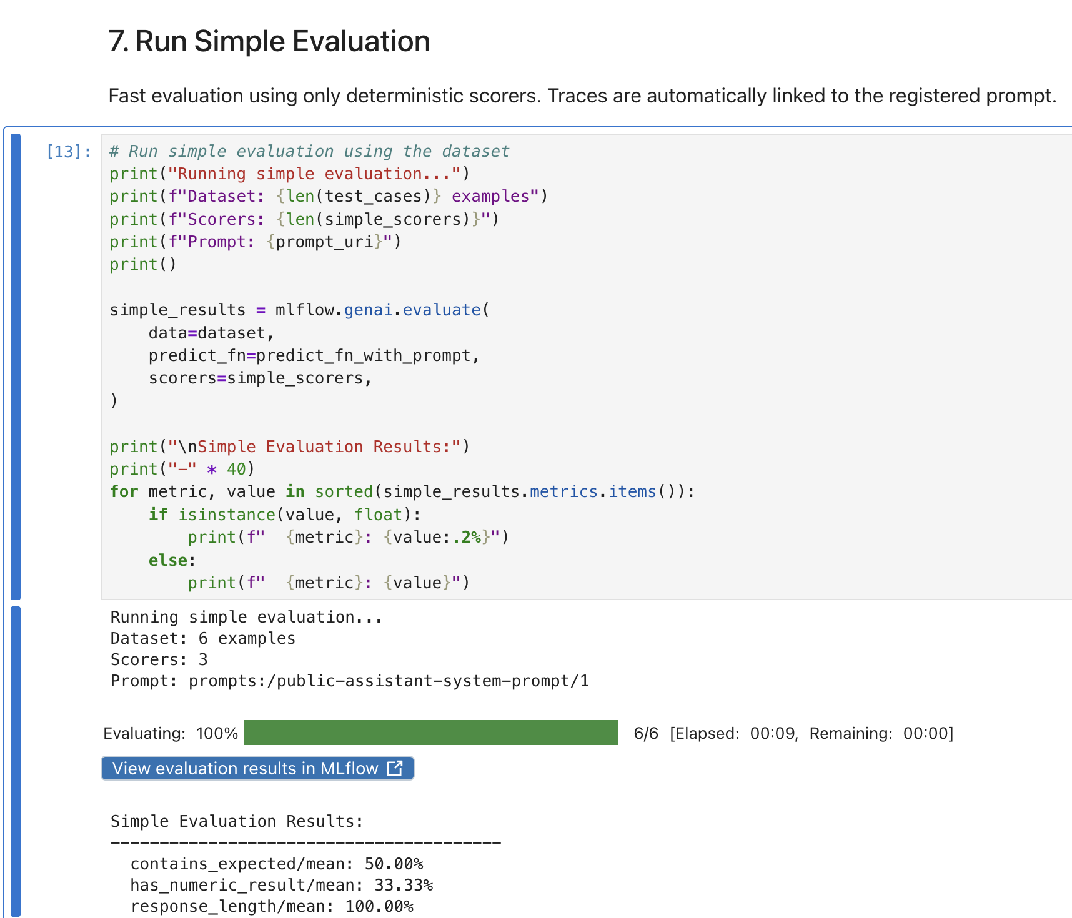Viewport: 1072px width, 918px height.
Task: Place cursor on scorers=simple_scorers line
Action: coord(259,378)
